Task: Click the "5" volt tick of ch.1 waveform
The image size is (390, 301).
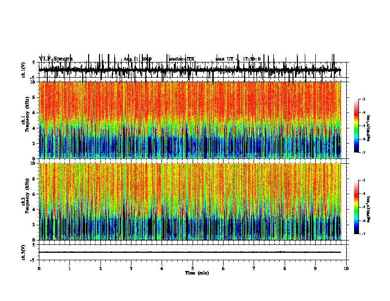Action: click(34, 62)
